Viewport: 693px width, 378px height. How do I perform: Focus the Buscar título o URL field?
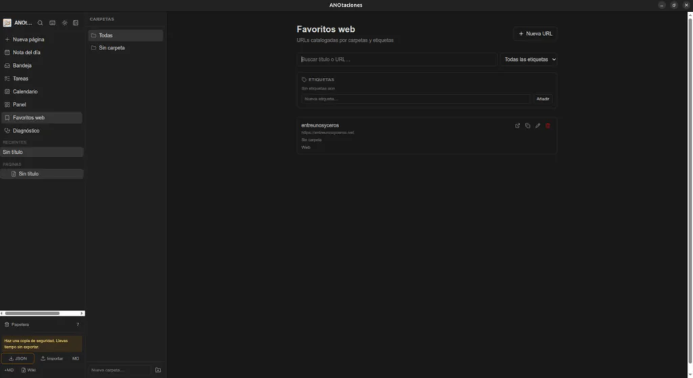point(397,60)
